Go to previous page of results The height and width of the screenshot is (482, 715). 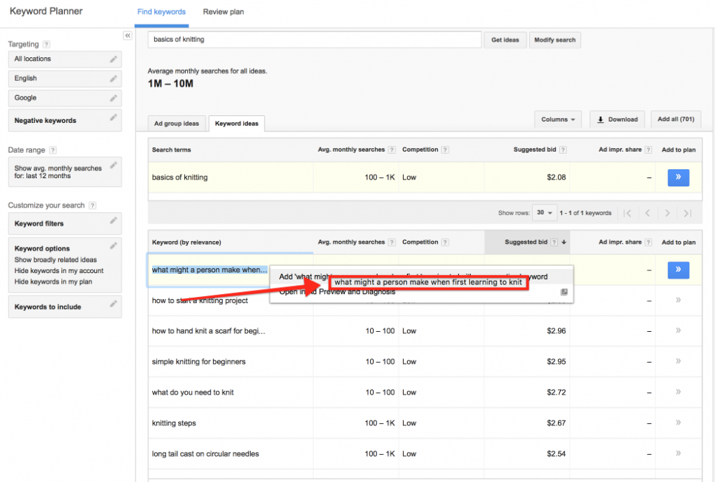click(647, 213)
